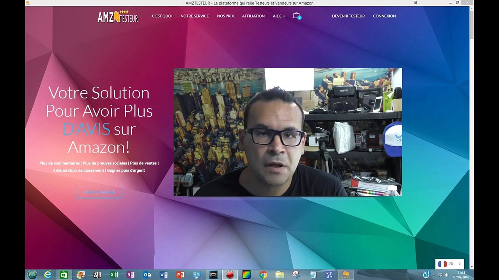Open the network tray icon
499x280 pixels.
[440, 275]
